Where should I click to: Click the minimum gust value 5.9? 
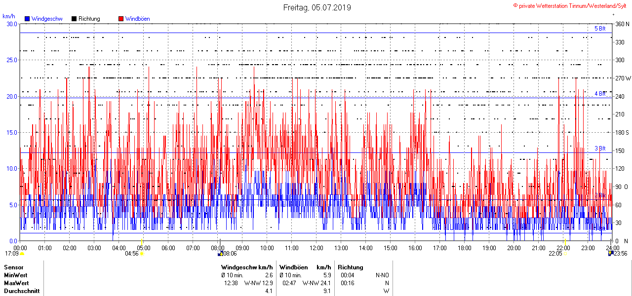327,275
